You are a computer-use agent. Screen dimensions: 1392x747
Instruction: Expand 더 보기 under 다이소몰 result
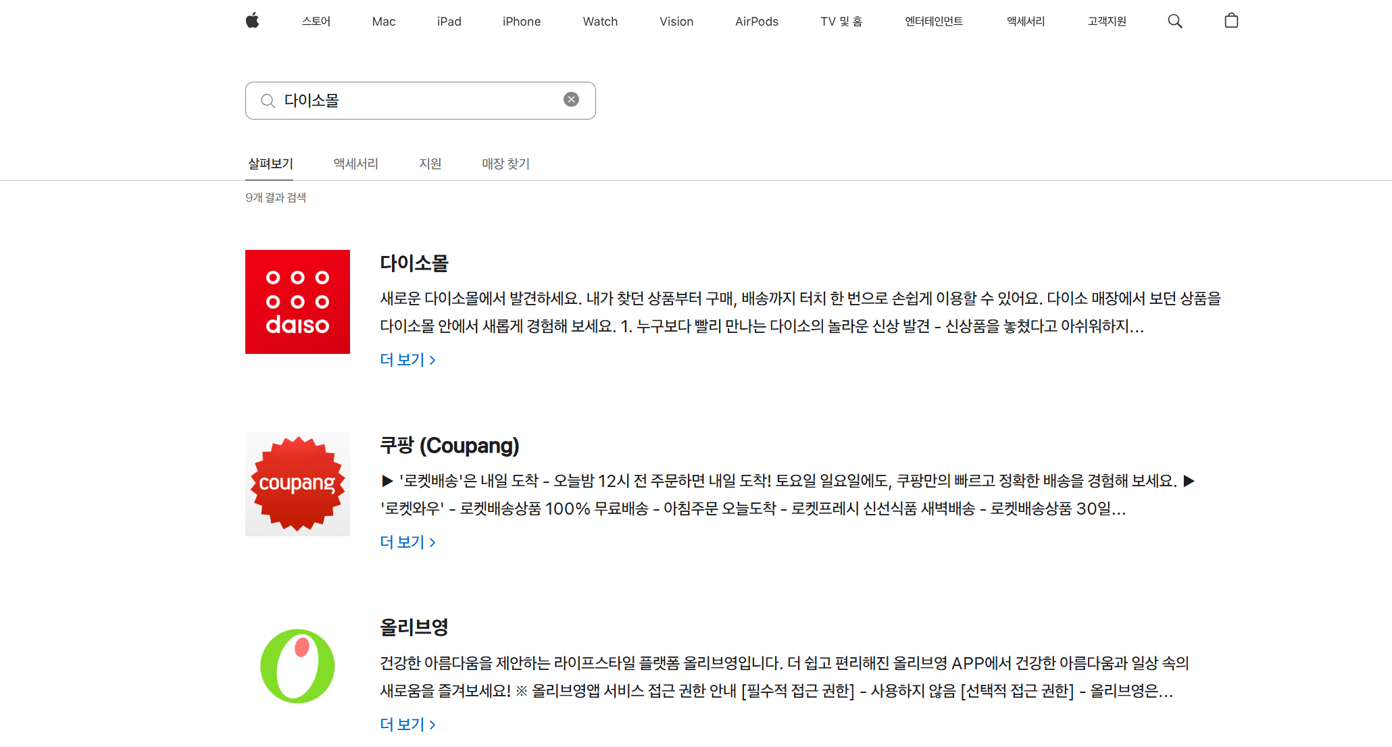click(407, 360)
